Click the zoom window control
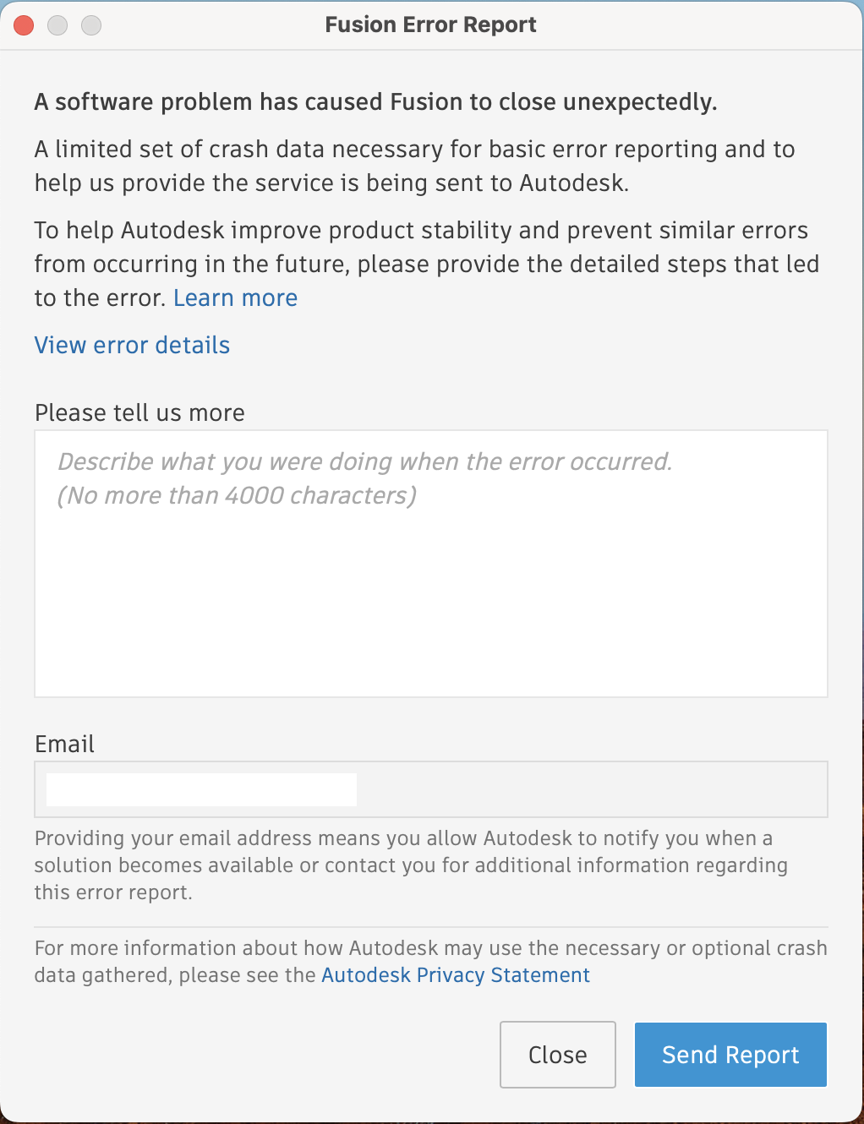This screenshot has width=864, height=1124. tap(90, 25)
